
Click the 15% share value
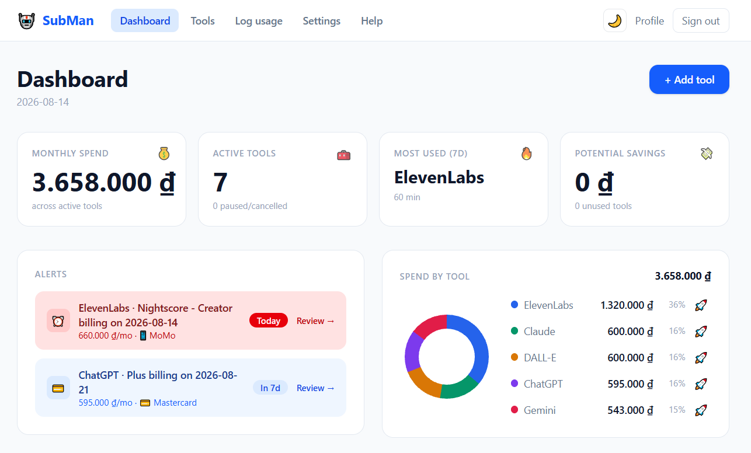tap(677, 410)
